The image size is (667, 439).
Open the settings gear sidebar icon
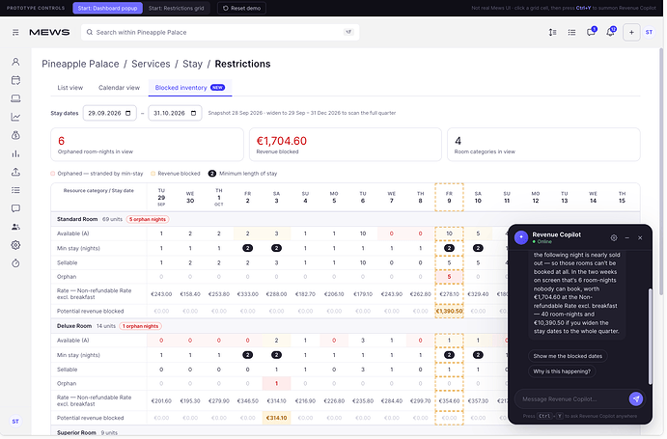(x=15, y=245)
